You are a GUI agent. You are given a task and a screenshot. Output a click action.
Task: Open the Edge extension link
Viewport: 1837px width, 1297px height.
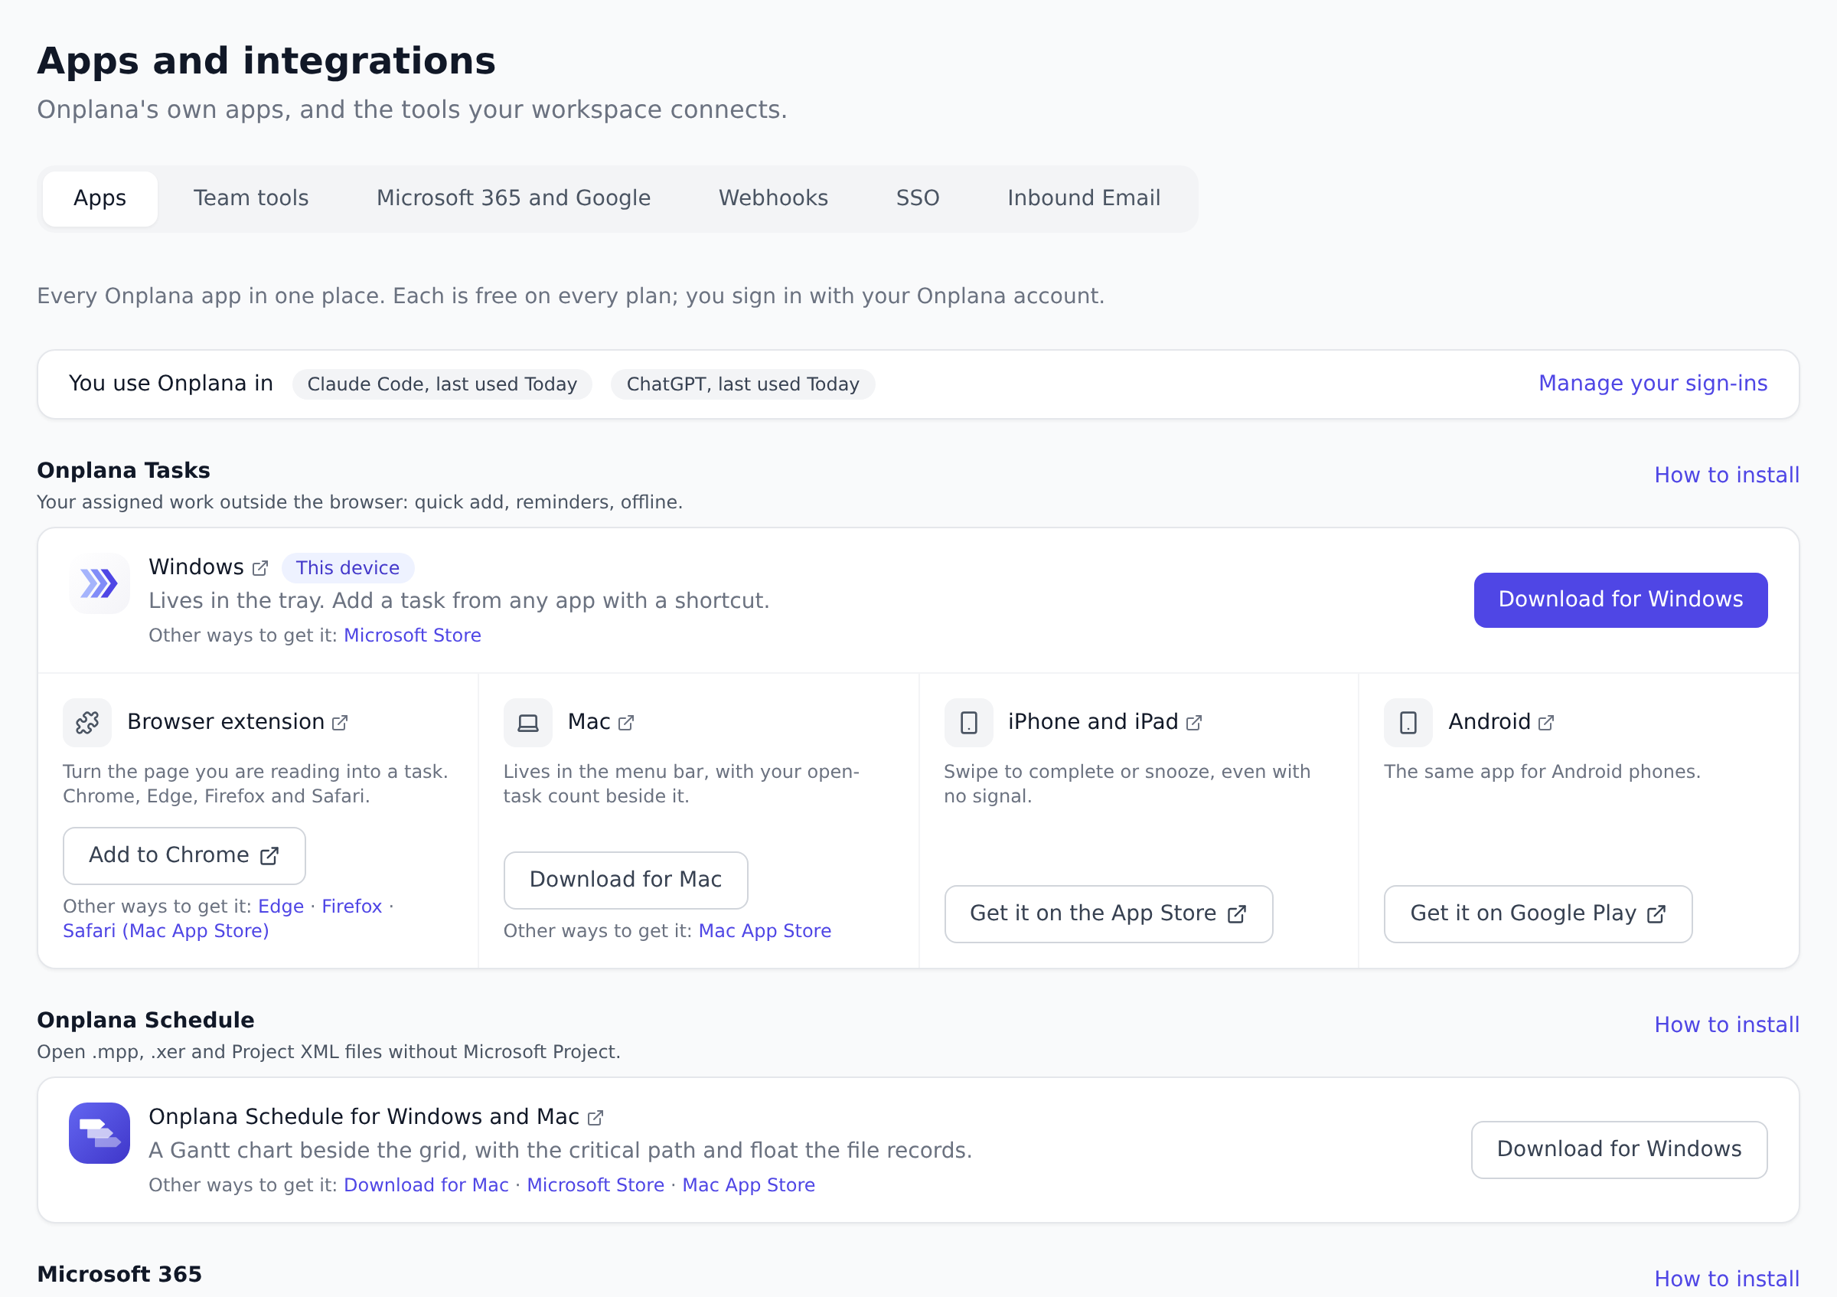point(281,907)
